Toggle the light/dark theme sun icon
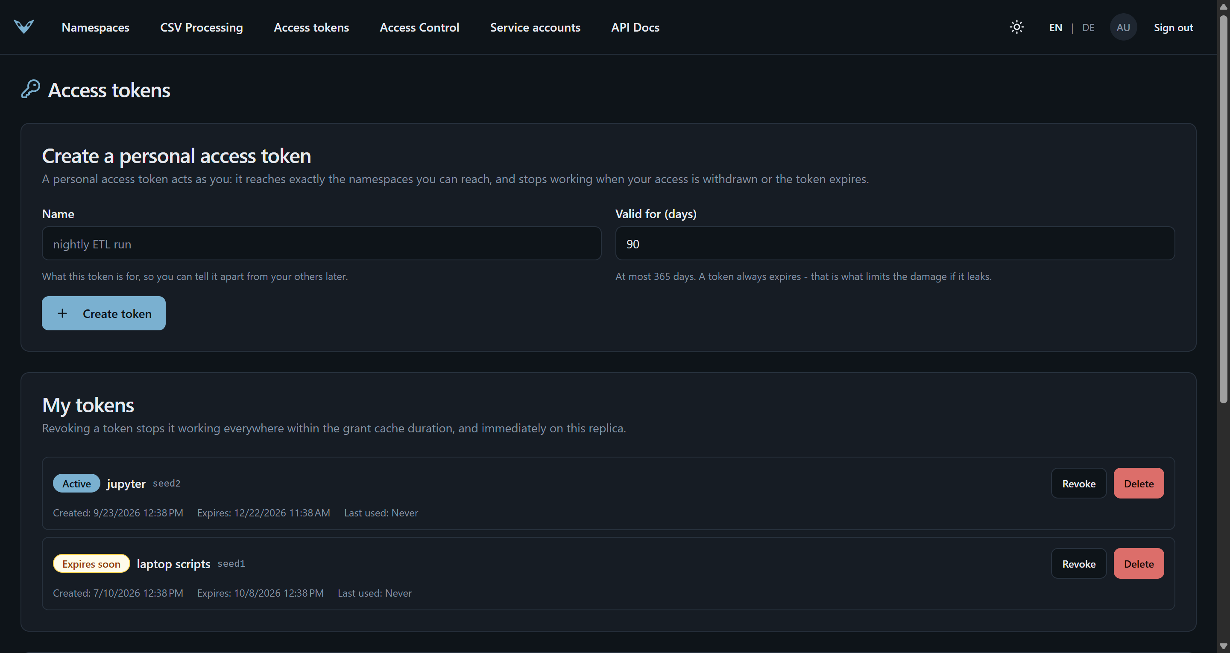This screenshot has width=1230, height=653. [1016, 27]
